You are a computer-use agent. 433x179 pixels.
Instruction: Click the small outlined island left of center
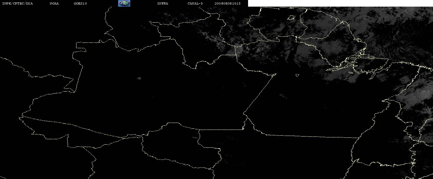point(139,78)
